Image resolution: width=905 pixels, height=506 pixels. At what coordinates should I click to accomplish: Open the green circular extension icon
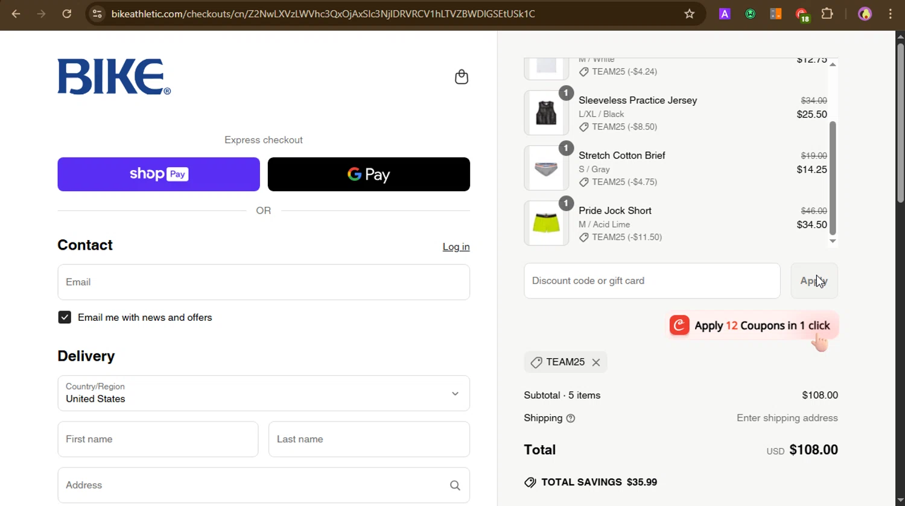(751, 14)
